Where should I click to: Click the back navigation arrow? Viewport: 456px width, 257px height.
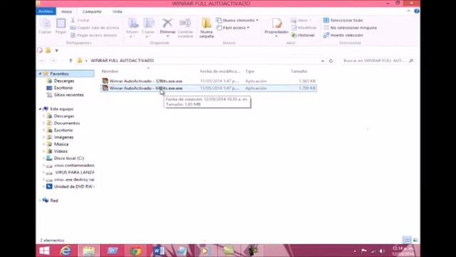click(x=43, y=61)
